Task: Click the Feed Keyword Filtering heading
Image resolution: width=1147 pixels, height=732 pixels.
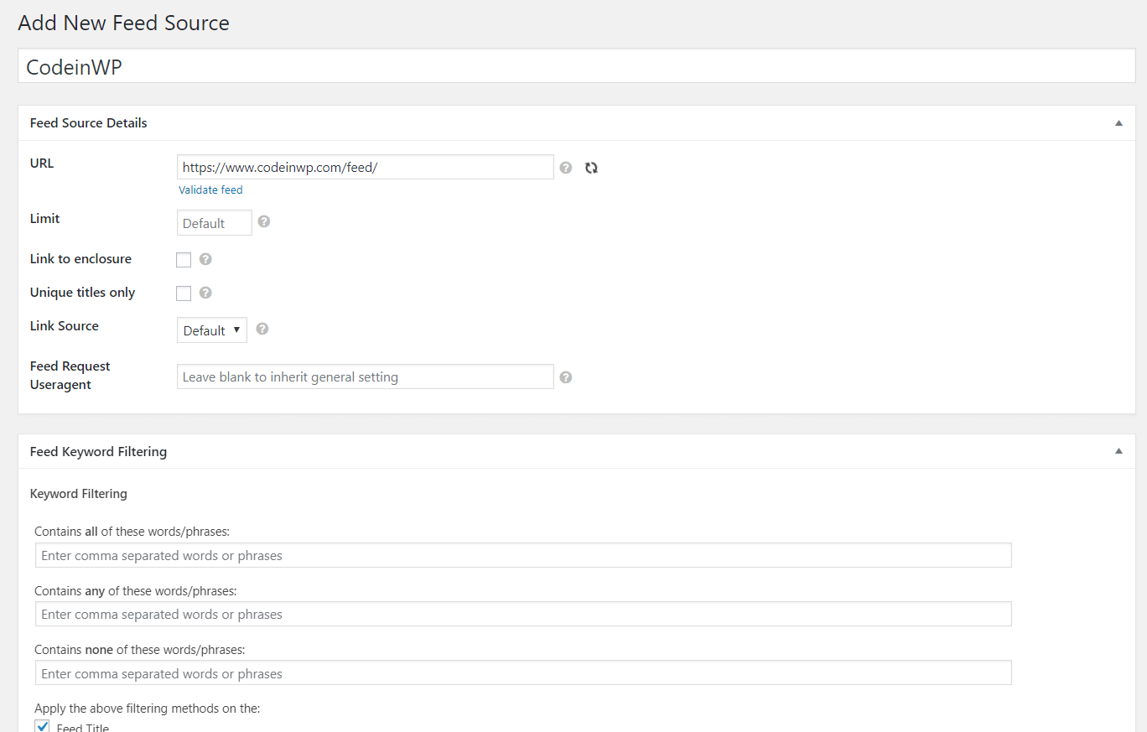Action: coord(99,452)
